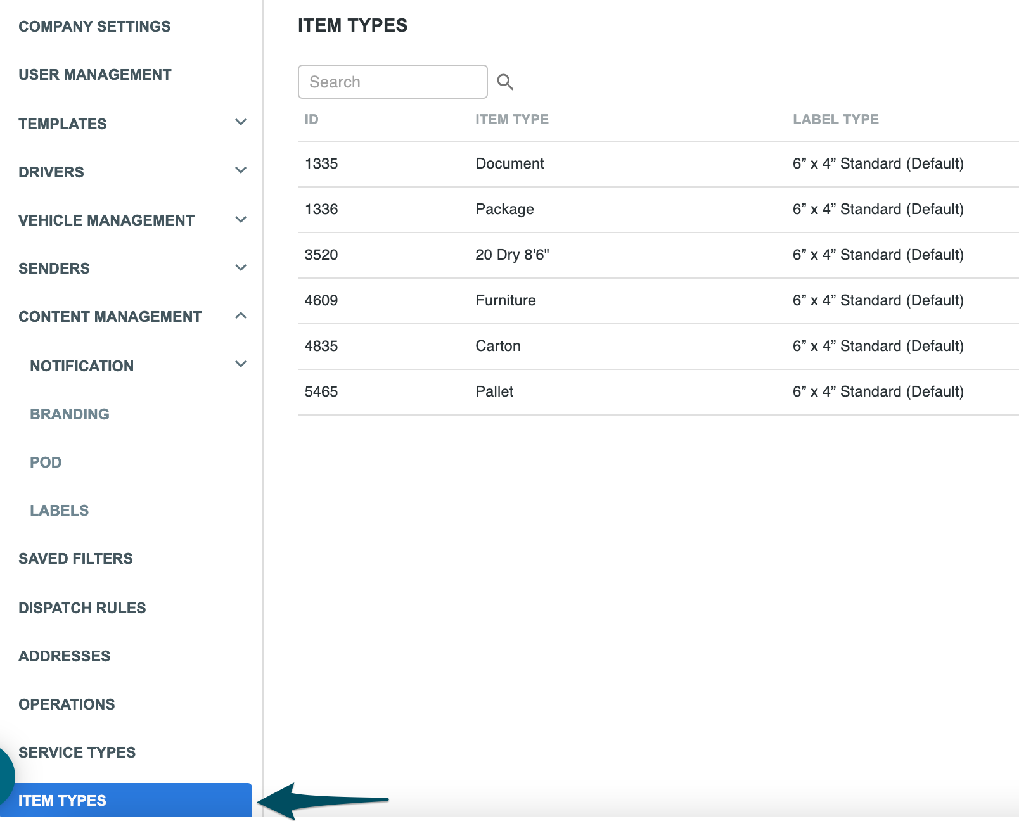Open User Management
Image resolution: width=1019 pixels, height=821 pixels.
(x=95, y=75)
